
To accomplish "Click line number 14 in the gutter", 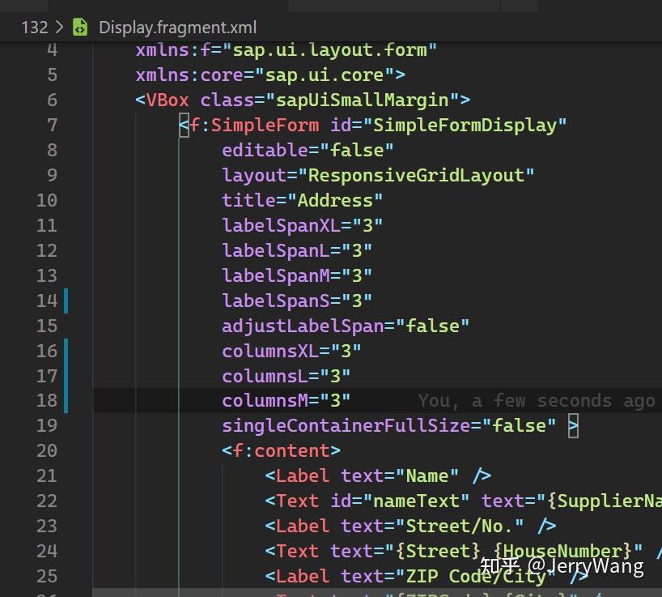I will pyautogui.click(x=46, y=301).
